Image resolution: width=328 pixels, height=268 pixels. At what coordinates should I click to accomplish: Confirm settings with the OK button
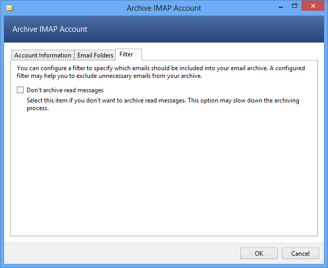[x=259, y=253]
